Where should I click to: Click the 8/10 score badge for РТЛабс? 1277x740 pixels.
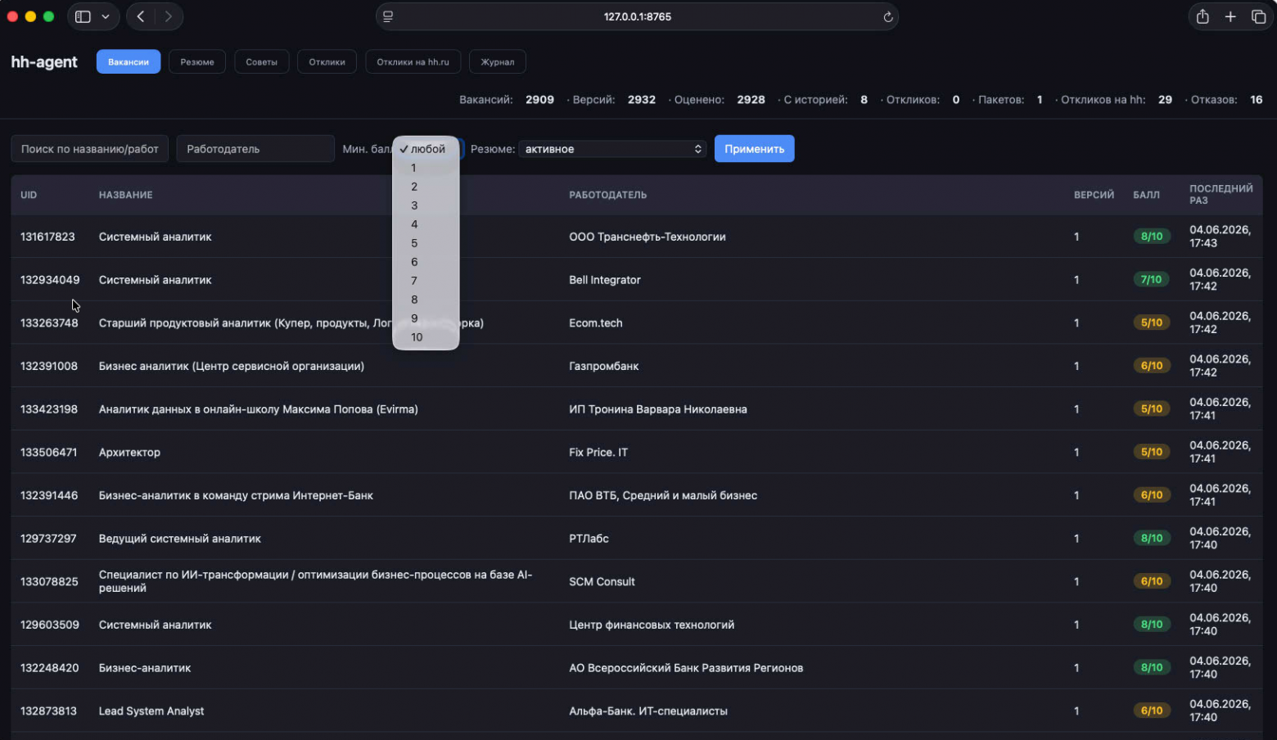[x=1151, y=539]
